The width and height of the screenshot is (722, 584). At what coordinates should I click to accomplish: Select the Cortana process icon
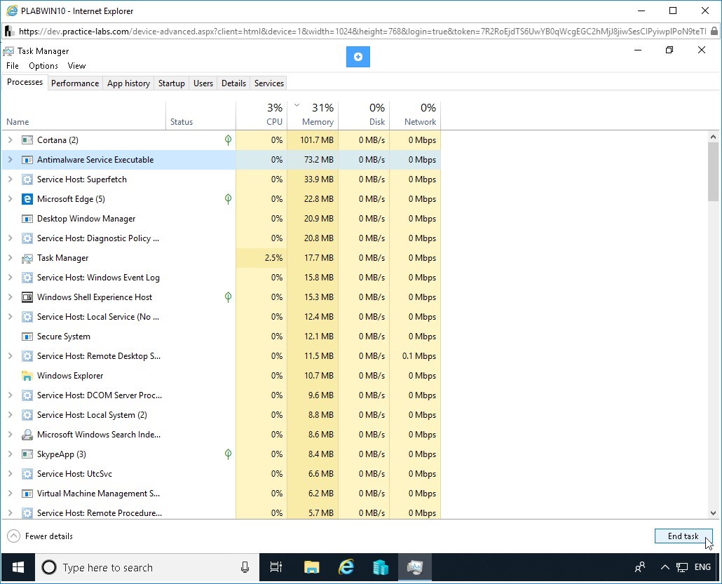tap(27, 140)
